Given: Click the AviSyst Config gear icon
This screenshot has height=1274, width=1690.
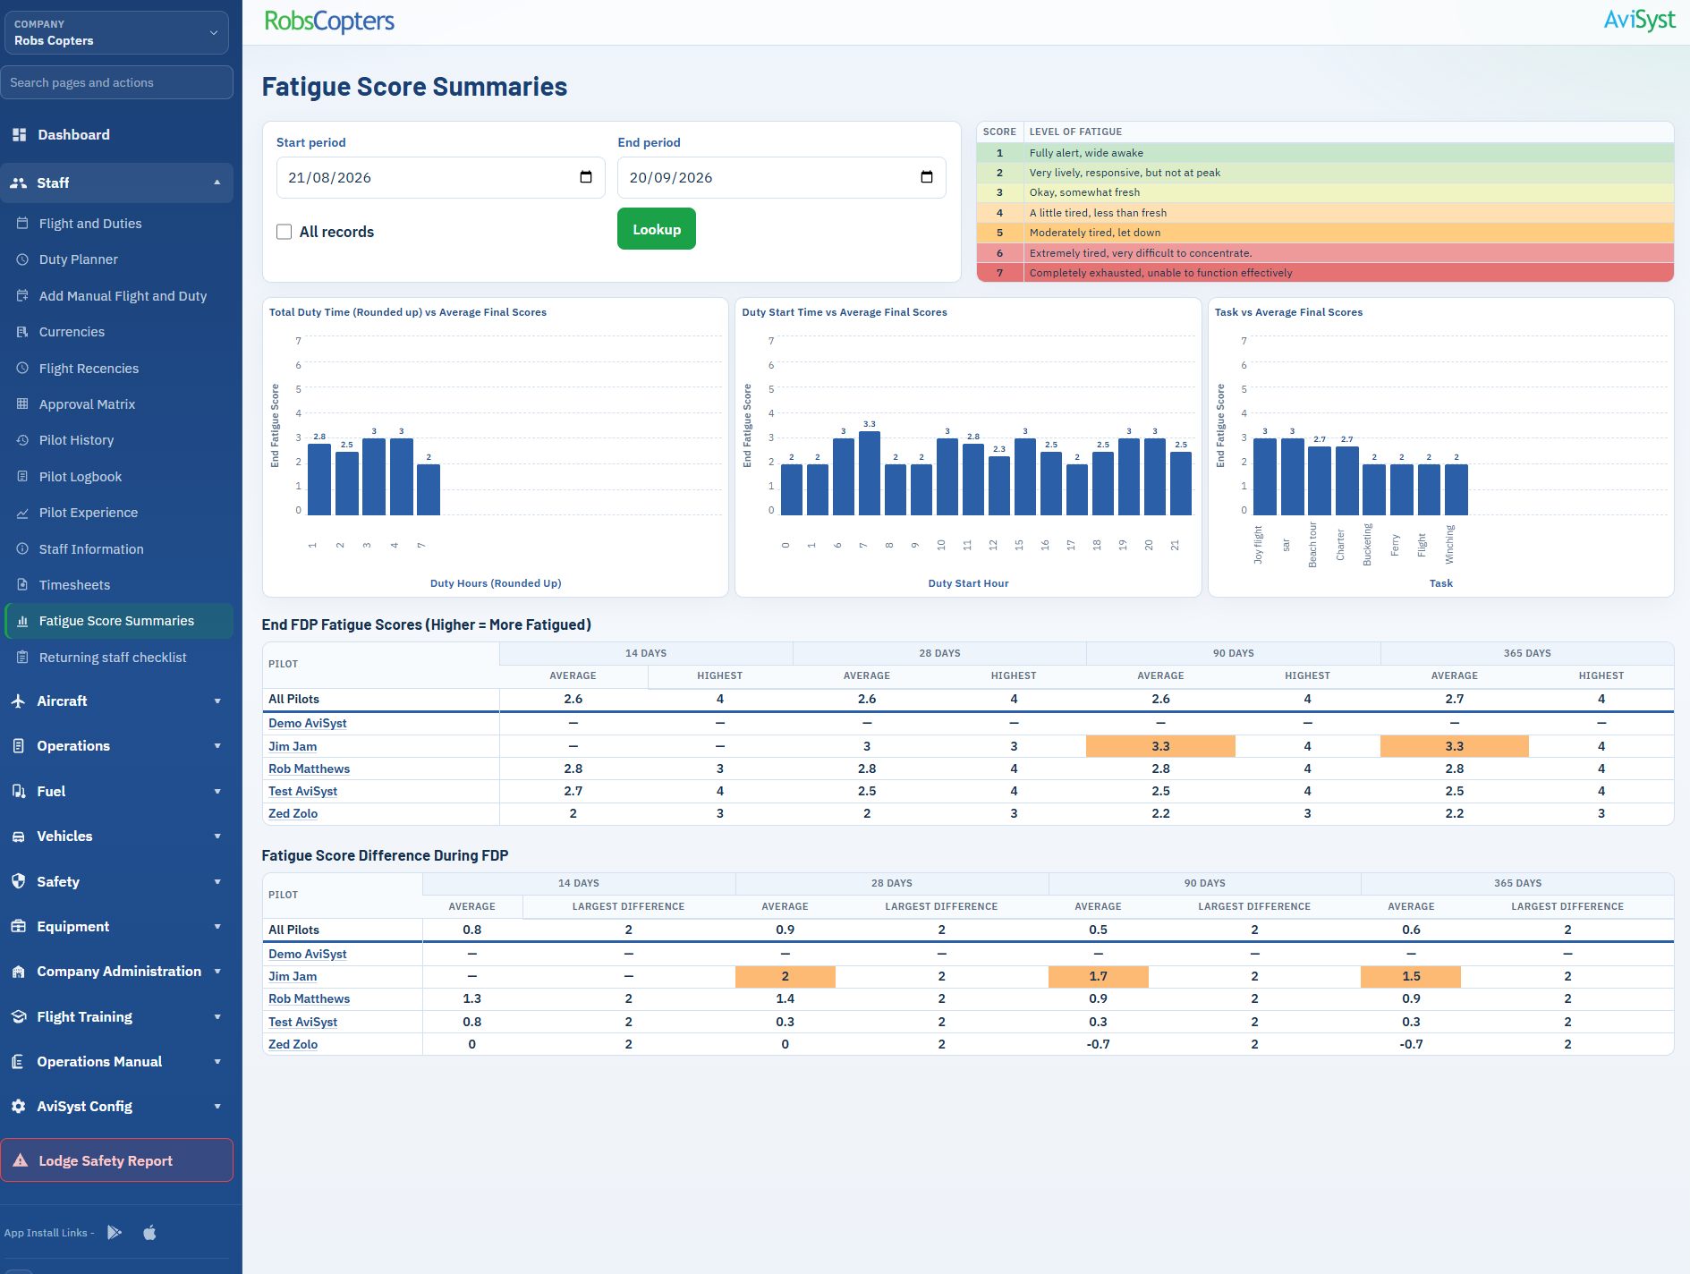Looking at the screenshot, I should pos(19,1107).
